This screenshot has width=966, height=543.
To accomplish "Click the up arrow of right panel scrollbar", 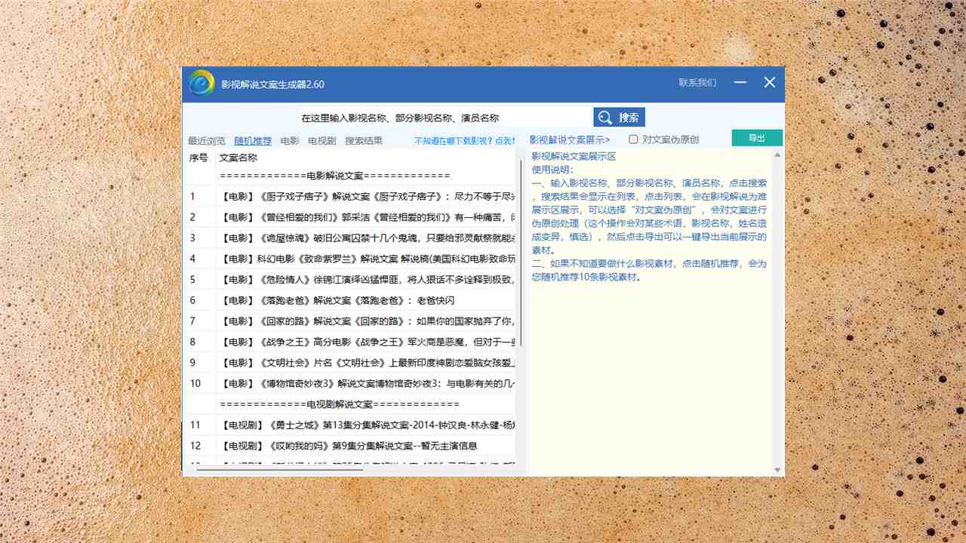I will 778,155.
